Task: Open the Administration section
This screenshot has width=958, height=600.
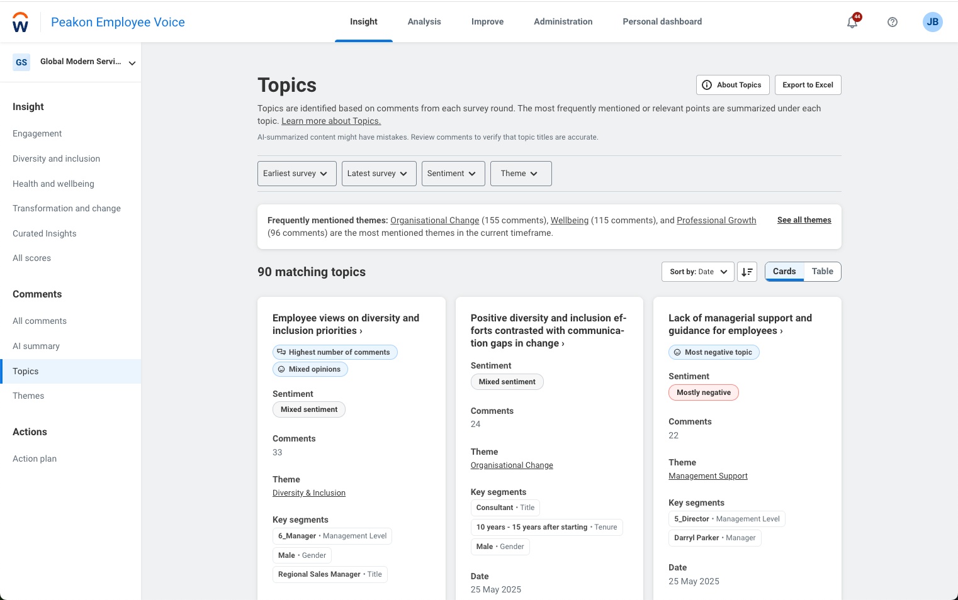Action: tap(563, 21)
